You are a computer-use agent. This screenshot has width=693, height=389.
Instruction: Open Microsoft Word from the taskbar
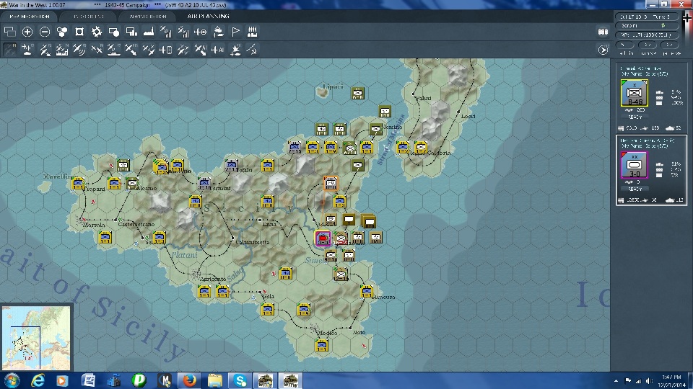(88, 380)
